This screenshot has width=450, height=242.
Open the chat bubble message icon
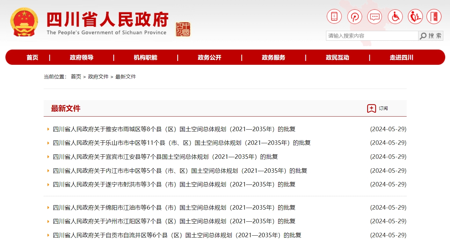pos(374,17)
